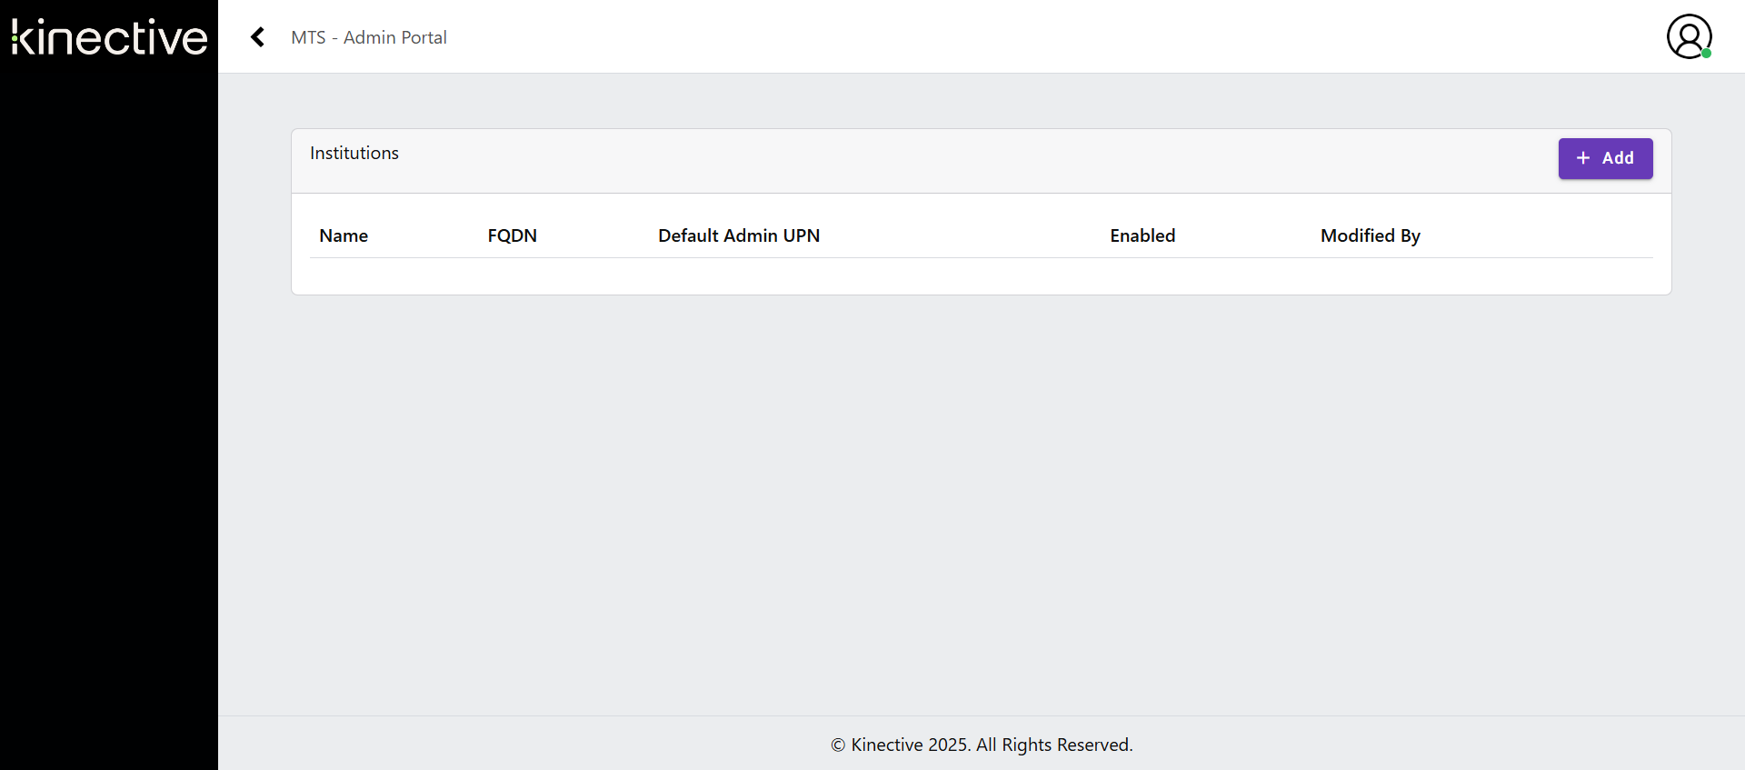Select the Institutions panel heading
The height and width of the screenshot is (770, 1745).
tap(354, 153)
